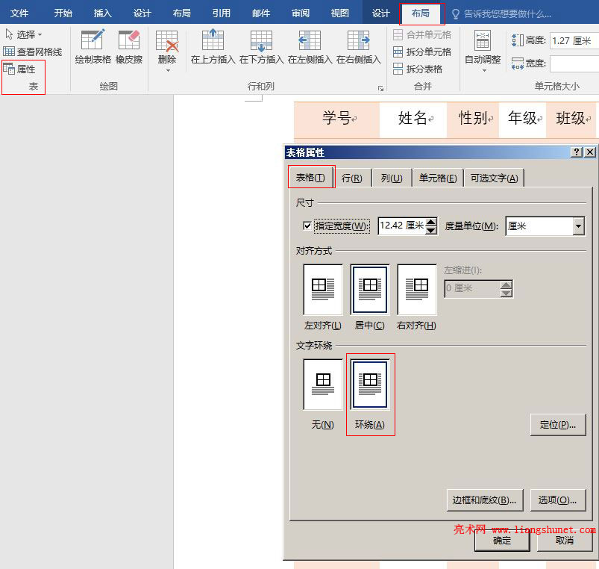Open table tools 布局 tab
Viewport: 599px width, 569px height.
tap(421, 13)
